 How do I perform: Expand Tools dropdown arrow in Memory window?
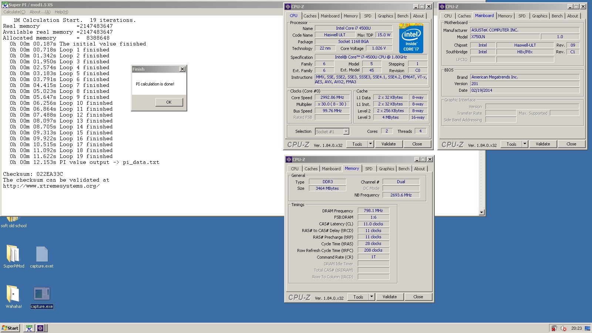coord(371,297)
